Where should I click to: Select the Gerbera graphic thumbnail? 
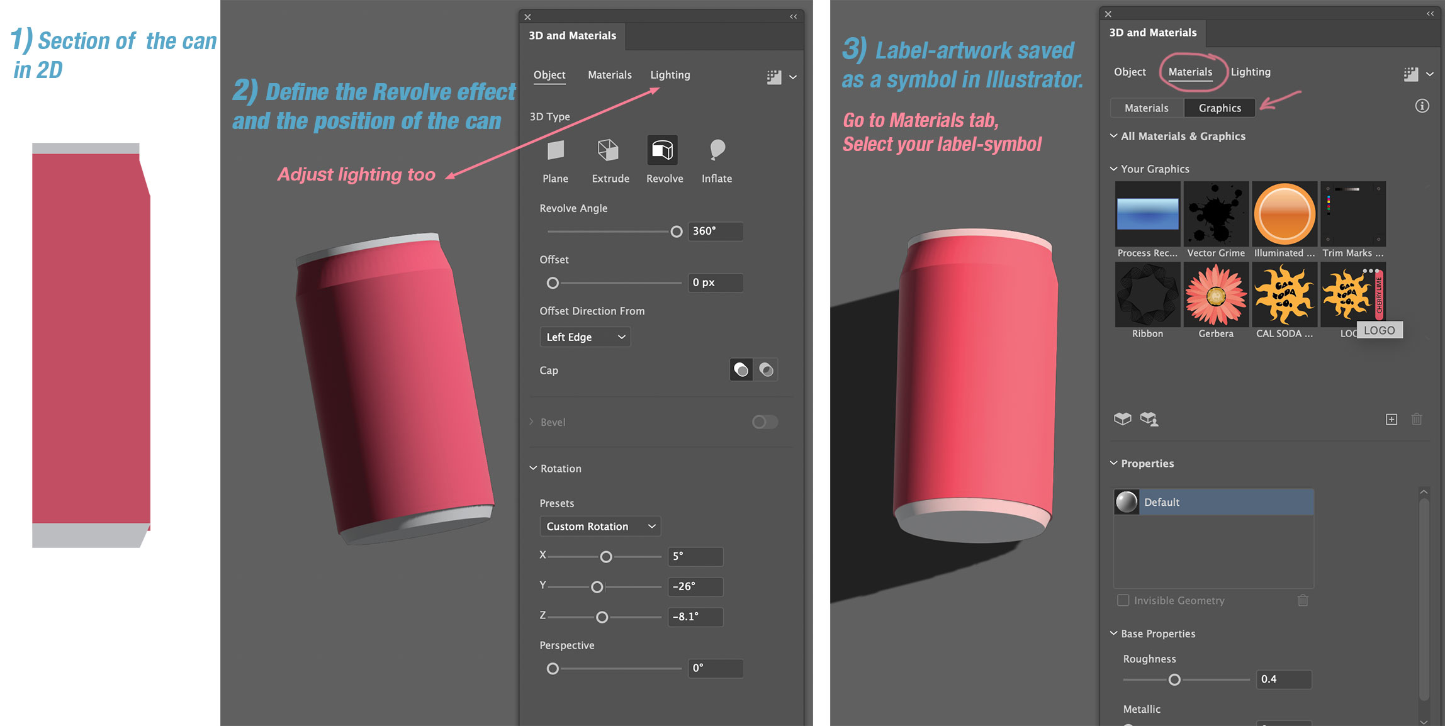pyautogui.click(x=1215, y=295)
